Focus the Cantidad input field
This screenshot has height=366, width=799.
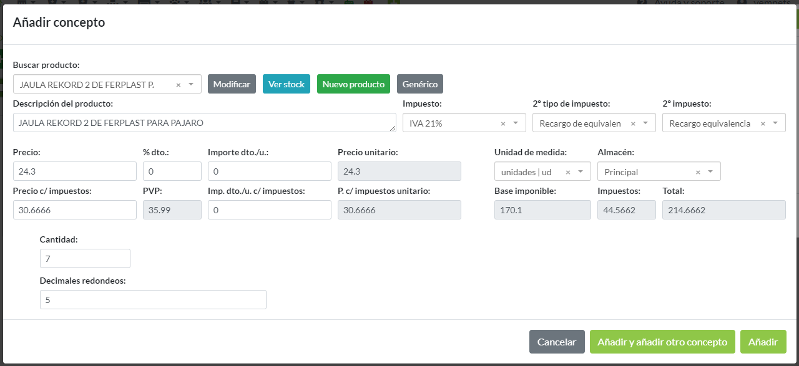tap(85, 259)
